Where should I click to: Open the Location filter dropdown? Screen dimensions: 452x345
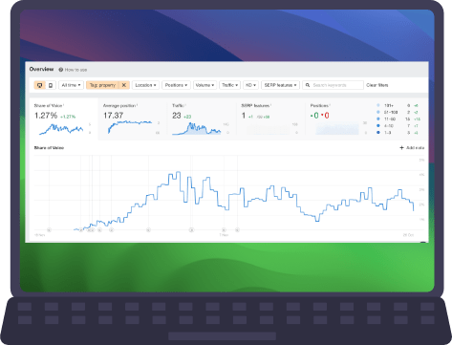coord(145,85)
